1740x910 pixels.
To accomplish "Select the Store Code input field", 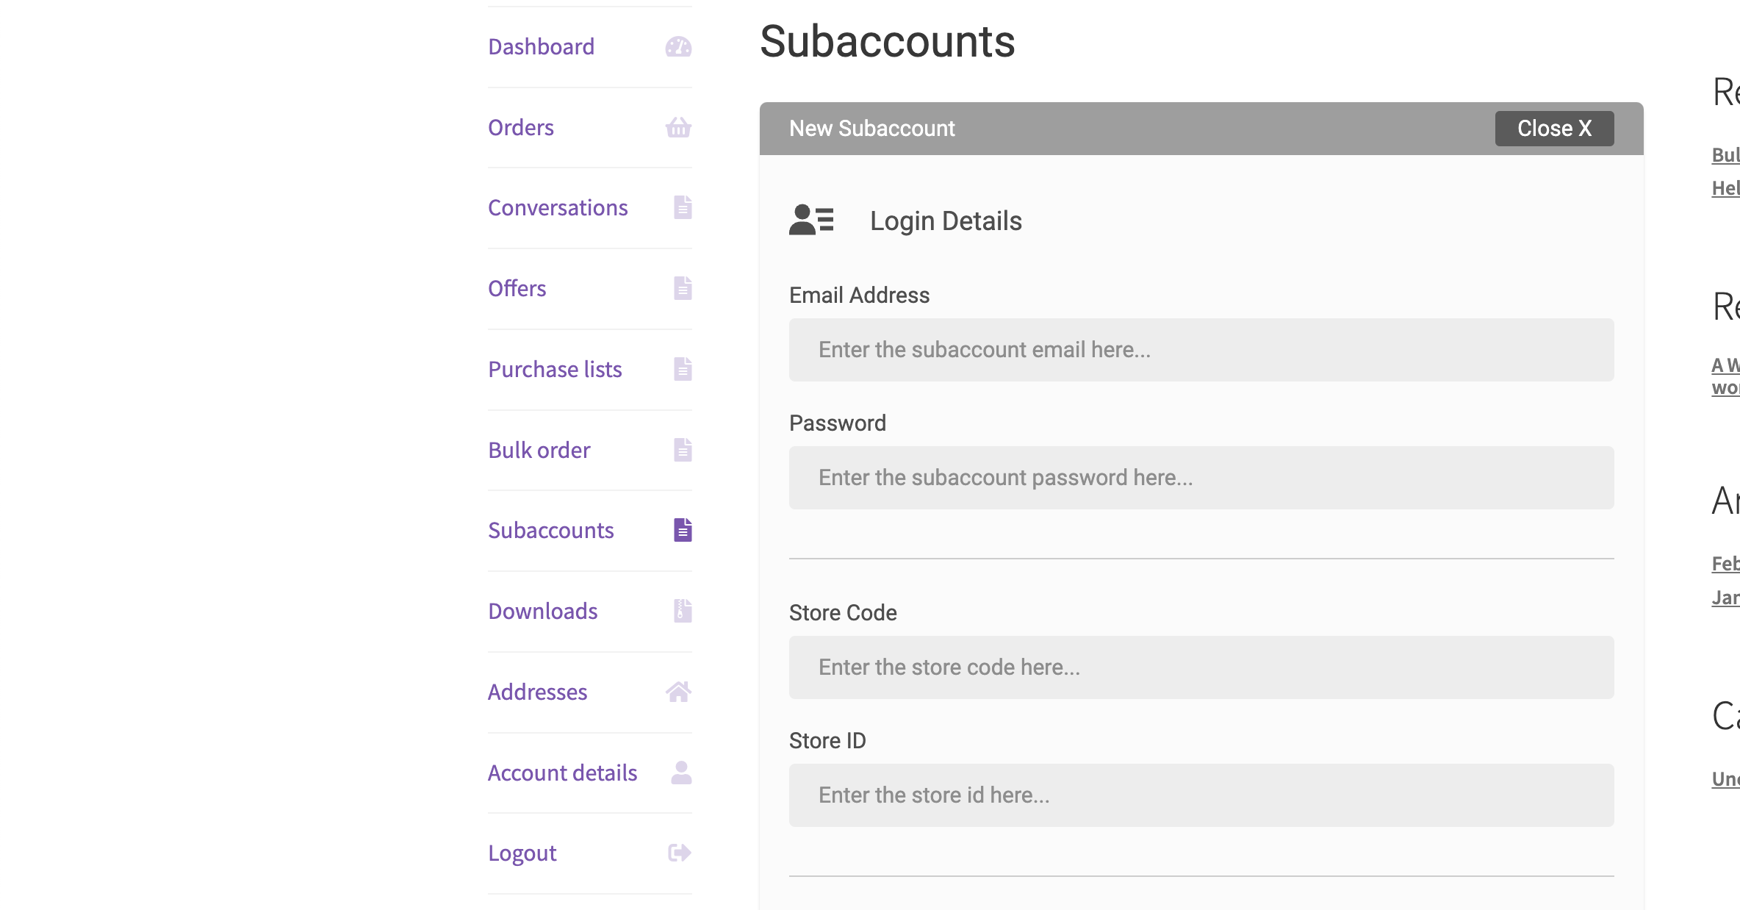I will pos(1201,667).
